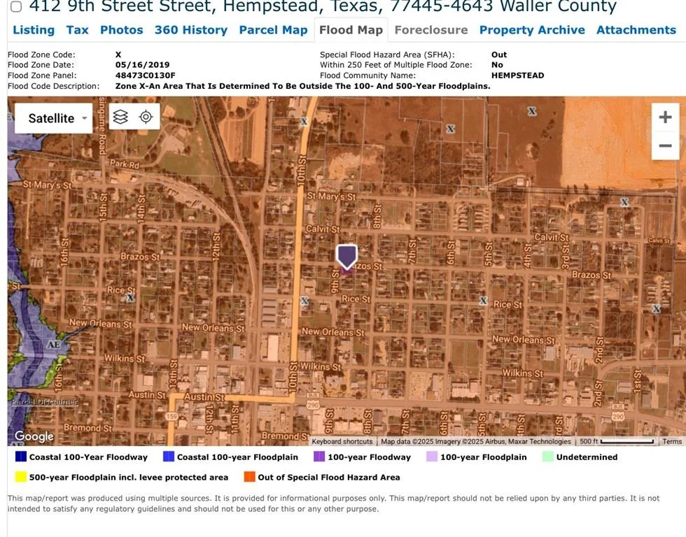The height and width of the screenshot is (537, 686).
Task: Click the 100-year Floodway purple swatch
Action: tap(319, 457)
